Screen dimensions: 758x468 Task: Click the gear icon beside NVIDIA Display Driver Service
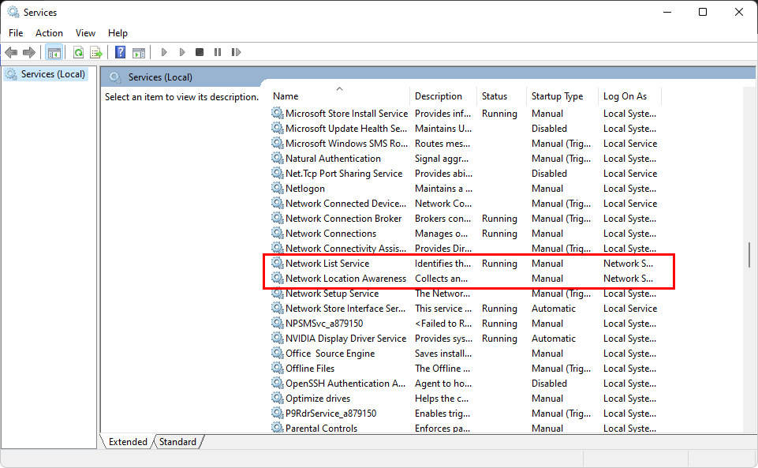[x=277, y=338]
